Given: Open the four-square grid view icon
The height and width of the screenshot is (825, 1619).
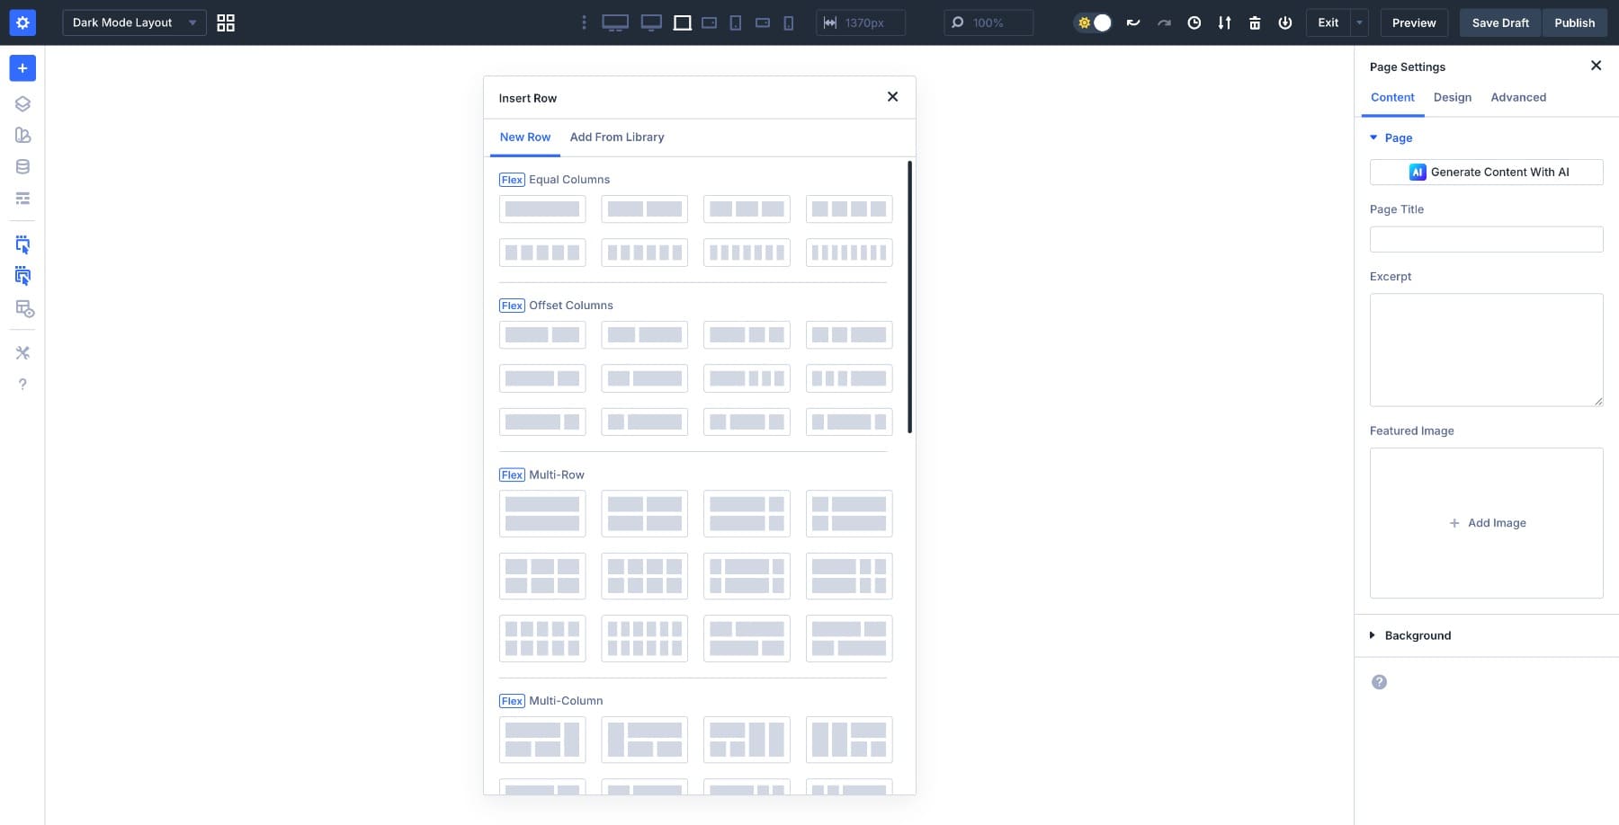Looking at the screenshot, I should tap(226, 23).
